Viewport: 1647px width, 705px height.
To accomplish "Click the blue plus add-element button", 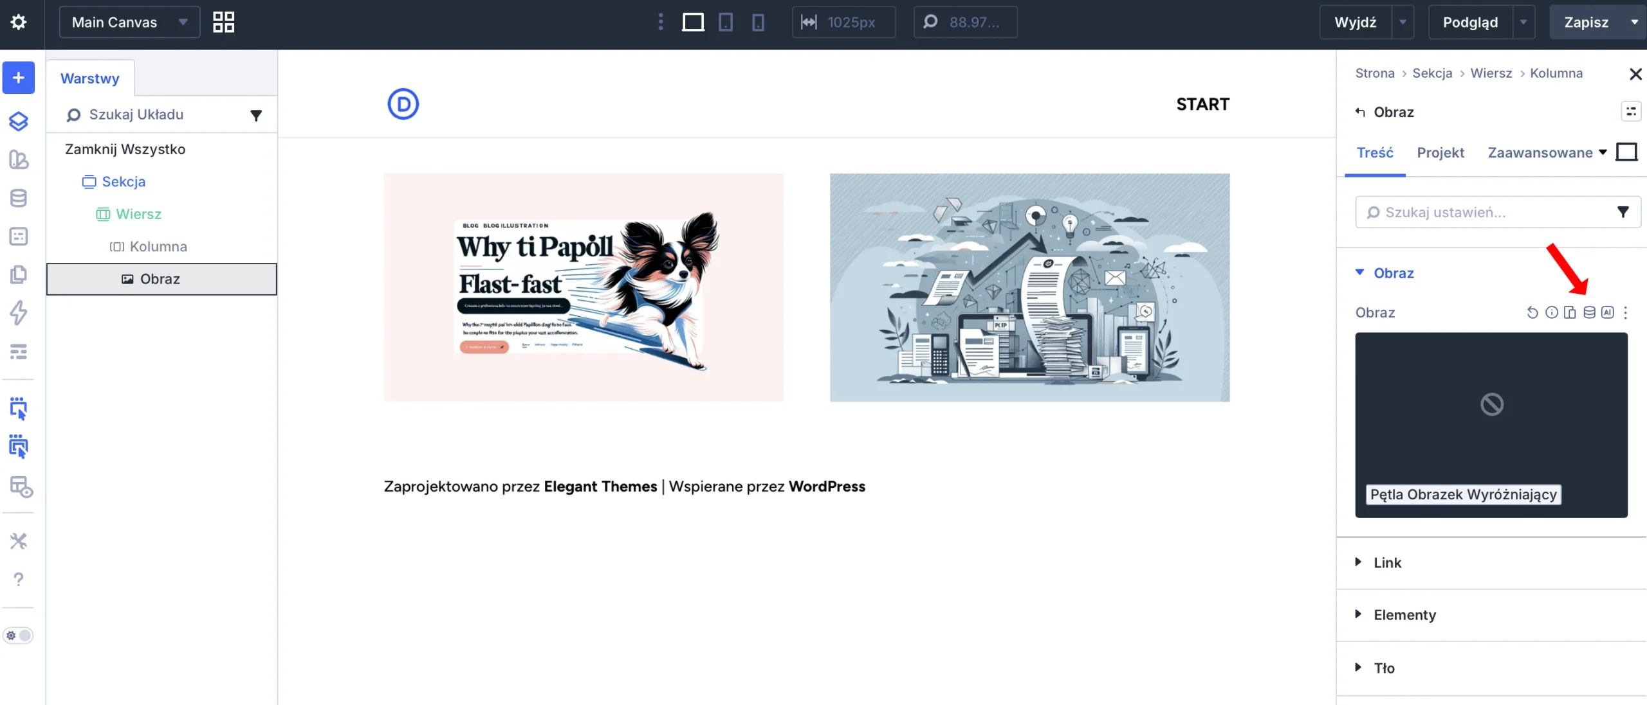I will coord(19,78).
